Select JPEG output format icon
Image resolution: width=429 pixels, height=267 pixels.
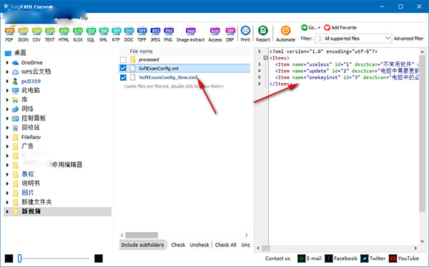[155, 34]
